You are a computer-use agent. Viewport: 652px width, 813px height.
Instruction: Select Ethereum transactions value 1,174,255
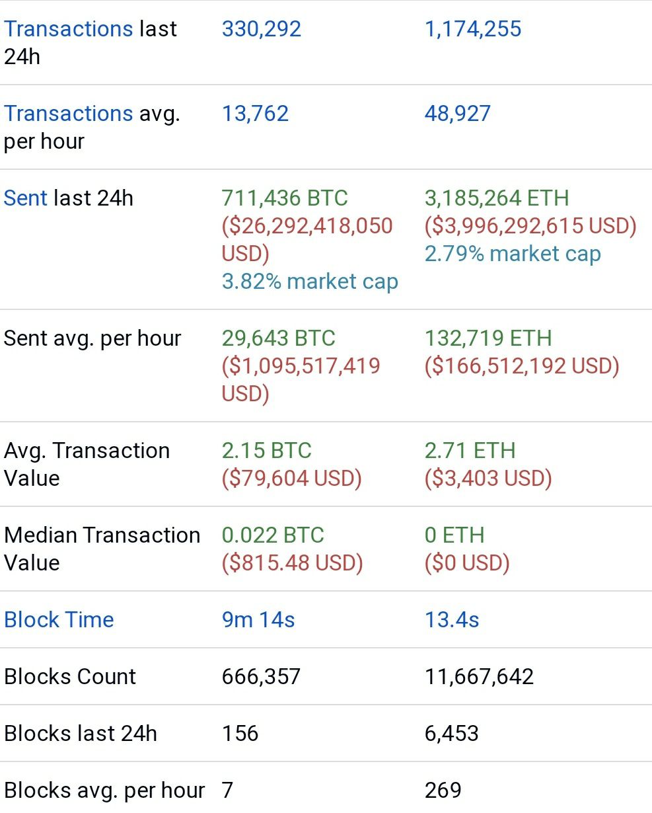(x=473, y=29)
